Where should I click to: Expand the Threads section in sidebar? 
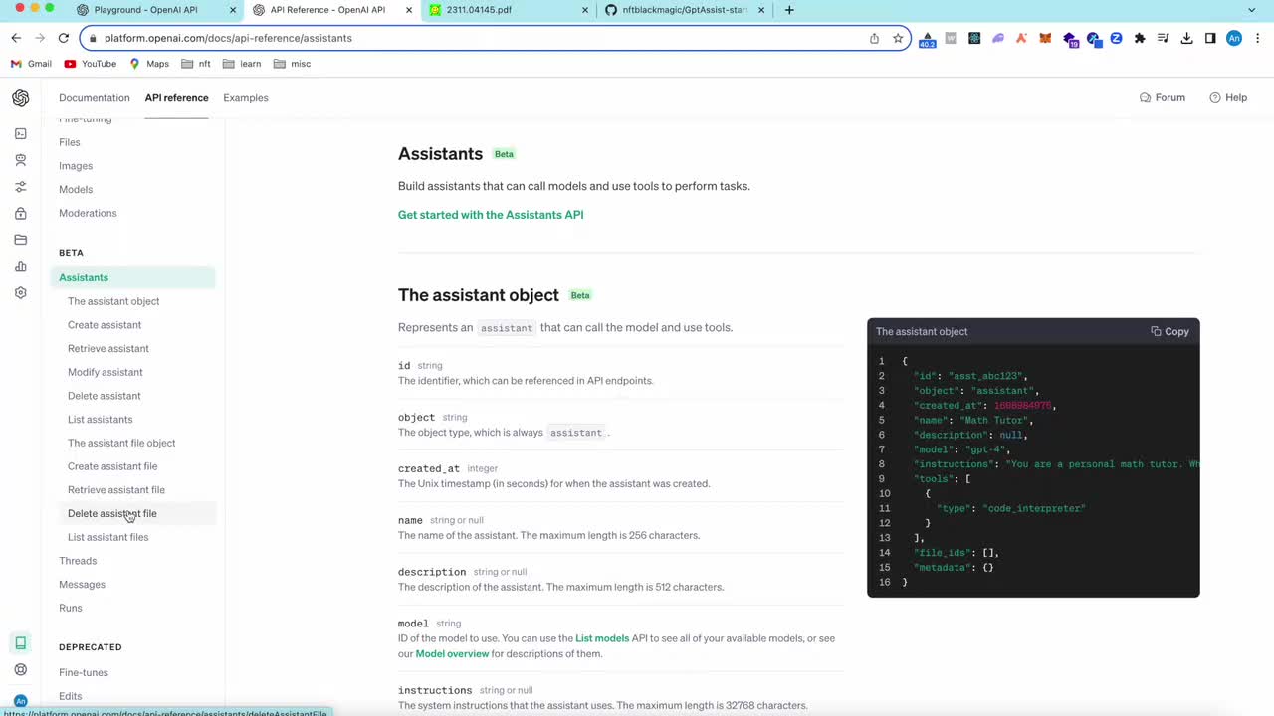pyautogui.click(x=78, y=561)
